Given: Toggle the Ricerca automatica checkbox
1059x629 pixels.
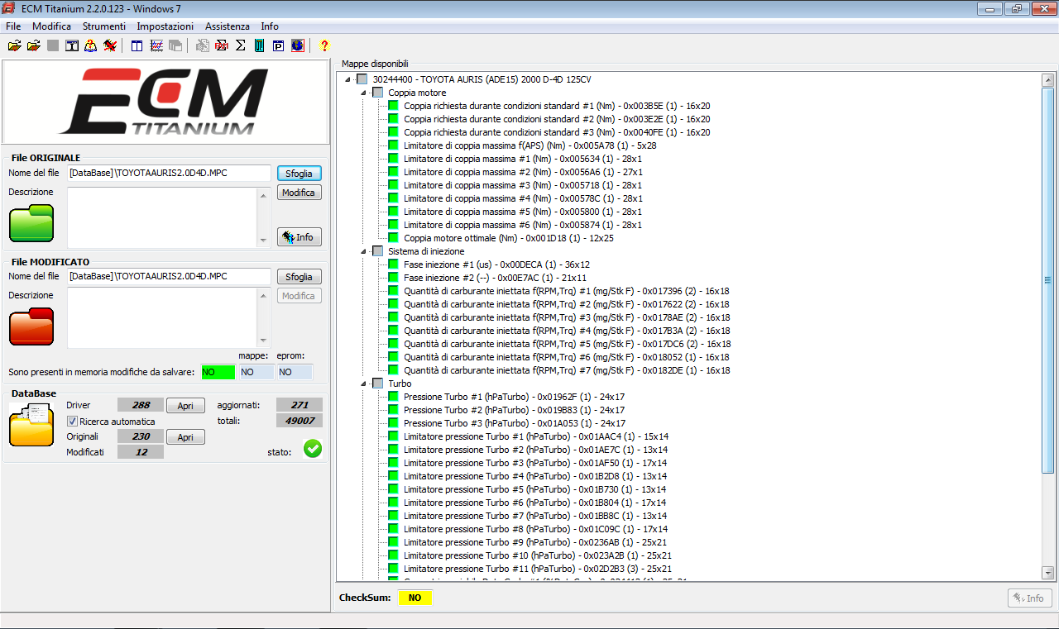Looking at the screenshot, I should coord(72,422).
